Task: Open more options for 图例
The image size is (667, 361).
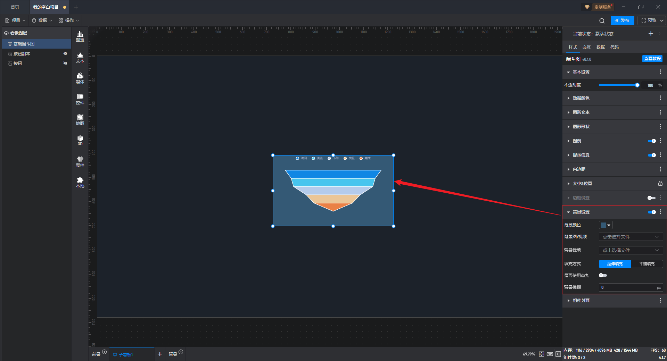Action: pyautogui.click(x=660, y=141)
